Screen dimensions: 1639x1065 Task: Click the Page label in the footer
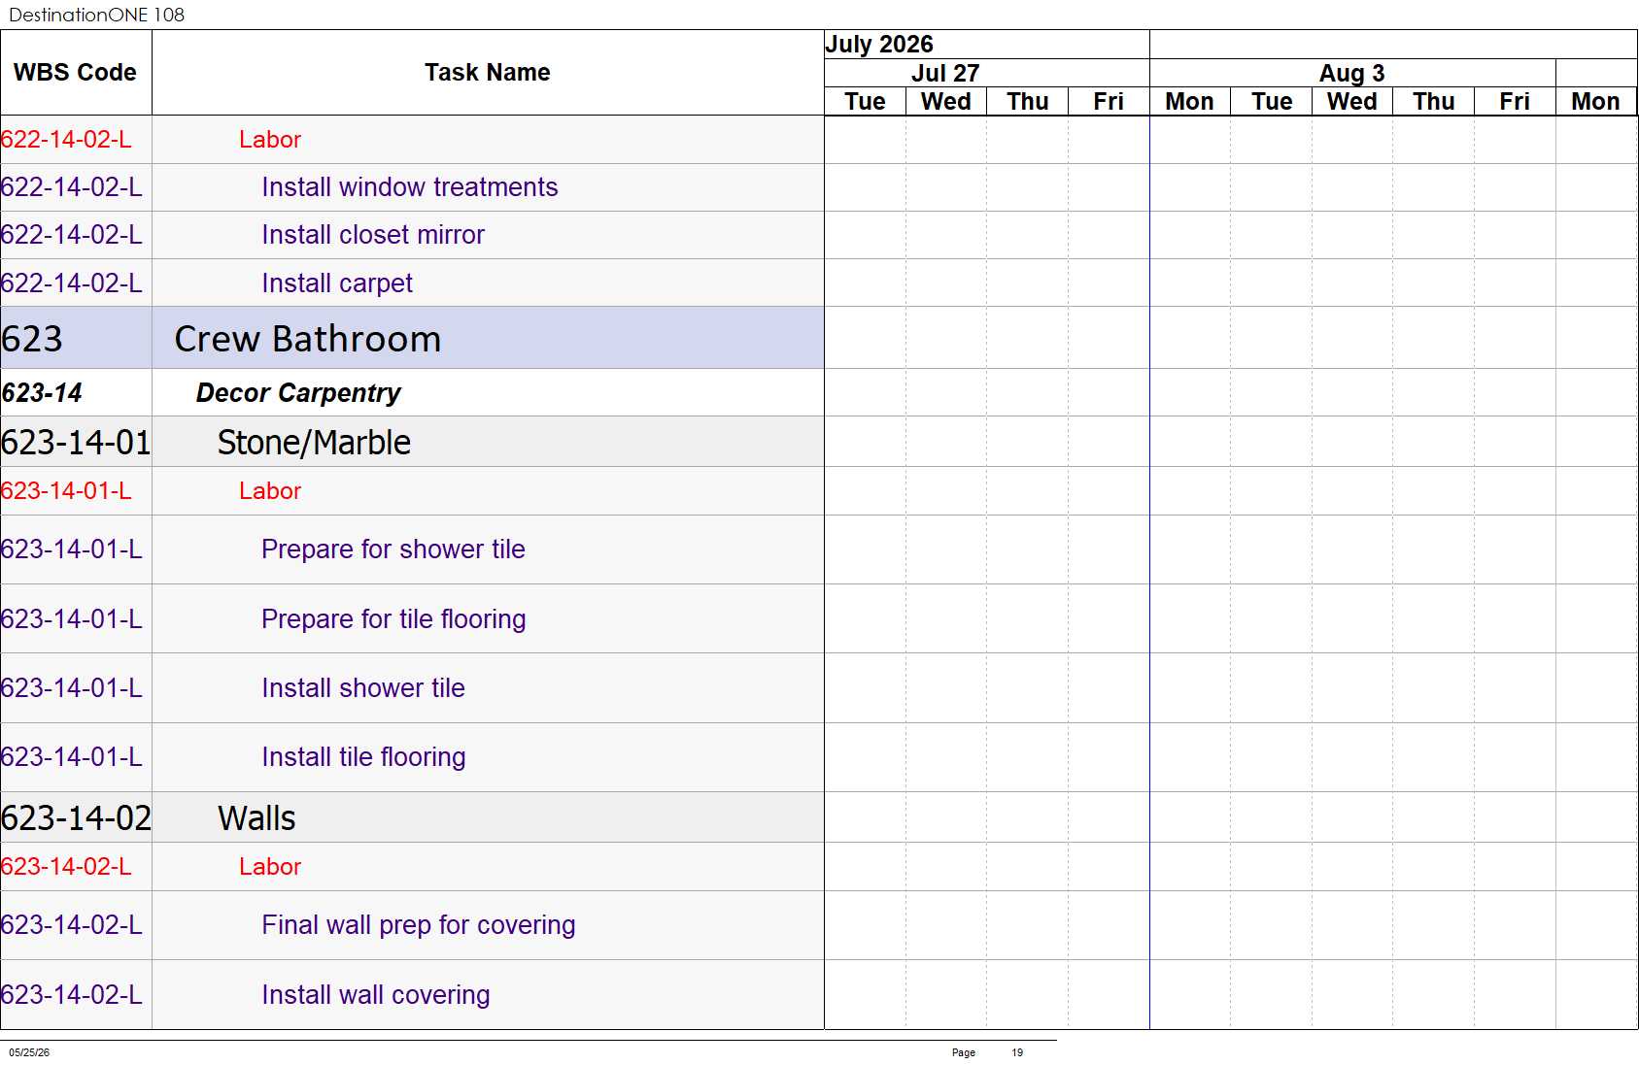(x=964, y=1052)
